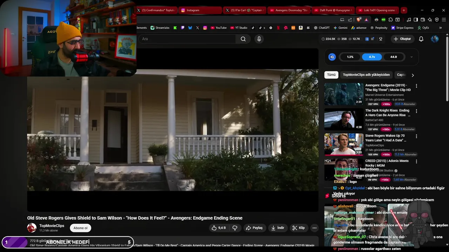Screen dimensions: 449x252
Task: Open ChatGPT bookmark
Action: tap(322, 28)
